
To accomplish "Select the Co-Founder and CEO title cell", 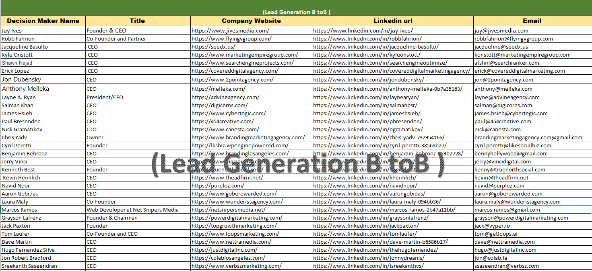I will 138,234.
